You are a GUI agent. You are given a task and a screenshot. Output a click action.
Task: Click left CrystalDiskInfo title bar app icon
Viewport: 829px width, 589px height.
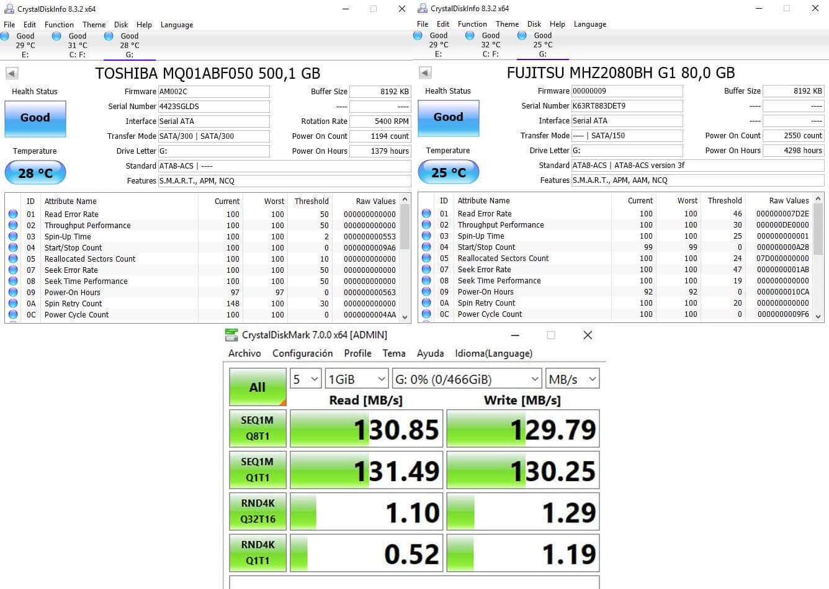coord(9,9)
